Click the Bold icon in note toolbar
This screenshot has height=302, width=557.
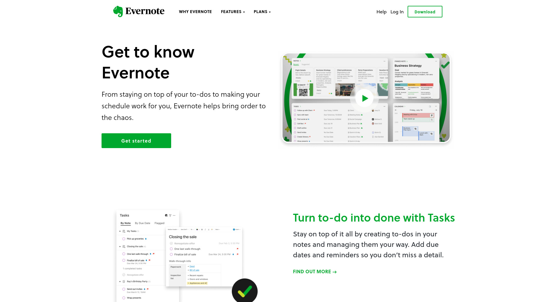click(202, 229)
